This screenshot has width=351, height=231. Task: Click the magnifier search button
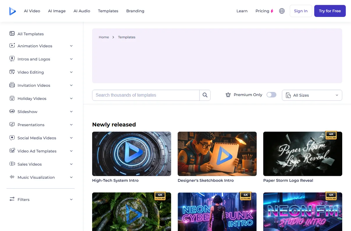pyautogui.click(x=205, y=95)
